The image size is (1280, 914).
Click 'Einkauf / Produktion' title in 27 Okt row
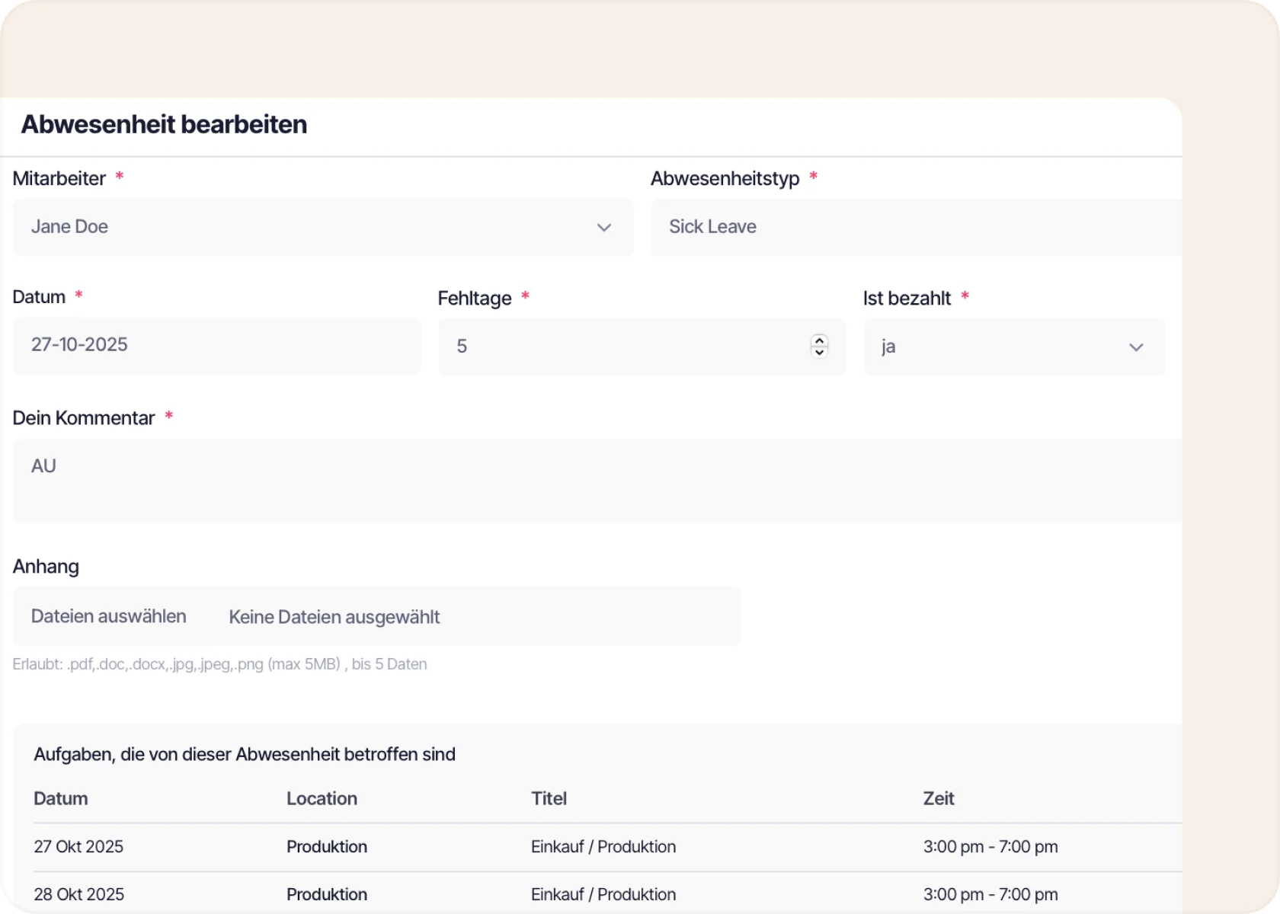[x=603, y=846]
